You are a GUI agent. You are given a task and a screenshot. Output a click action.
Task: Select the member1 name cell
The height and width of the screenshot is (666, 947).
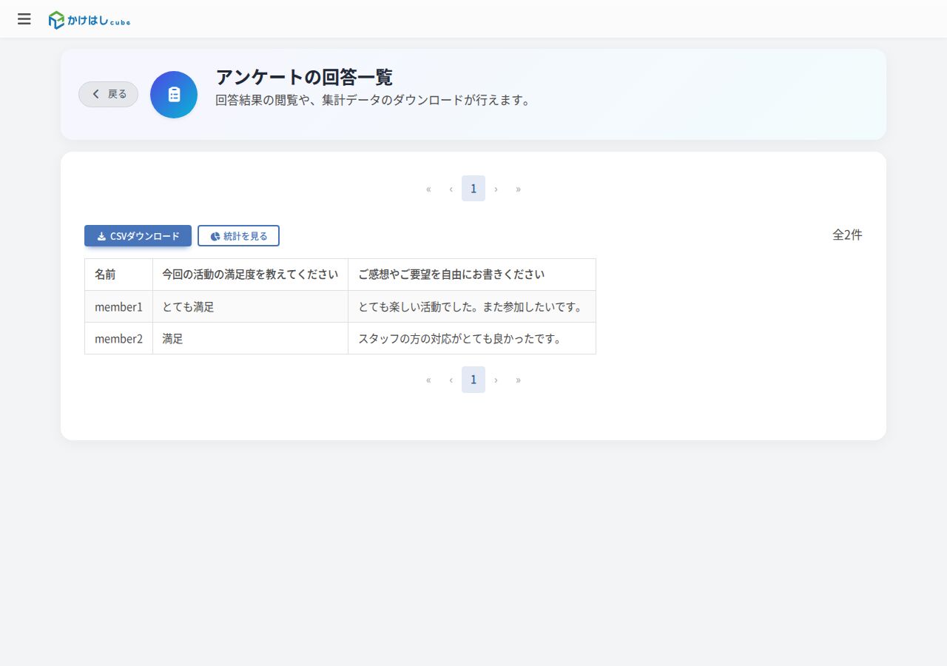pos(118,306)
